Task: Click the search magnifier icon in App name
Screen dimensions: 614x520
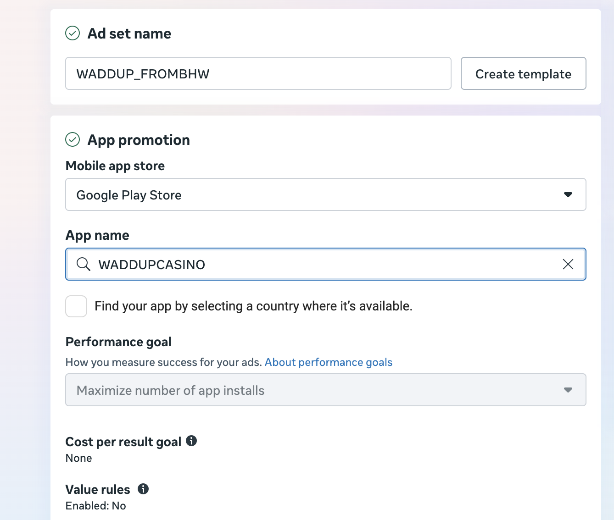Action: 84,264
